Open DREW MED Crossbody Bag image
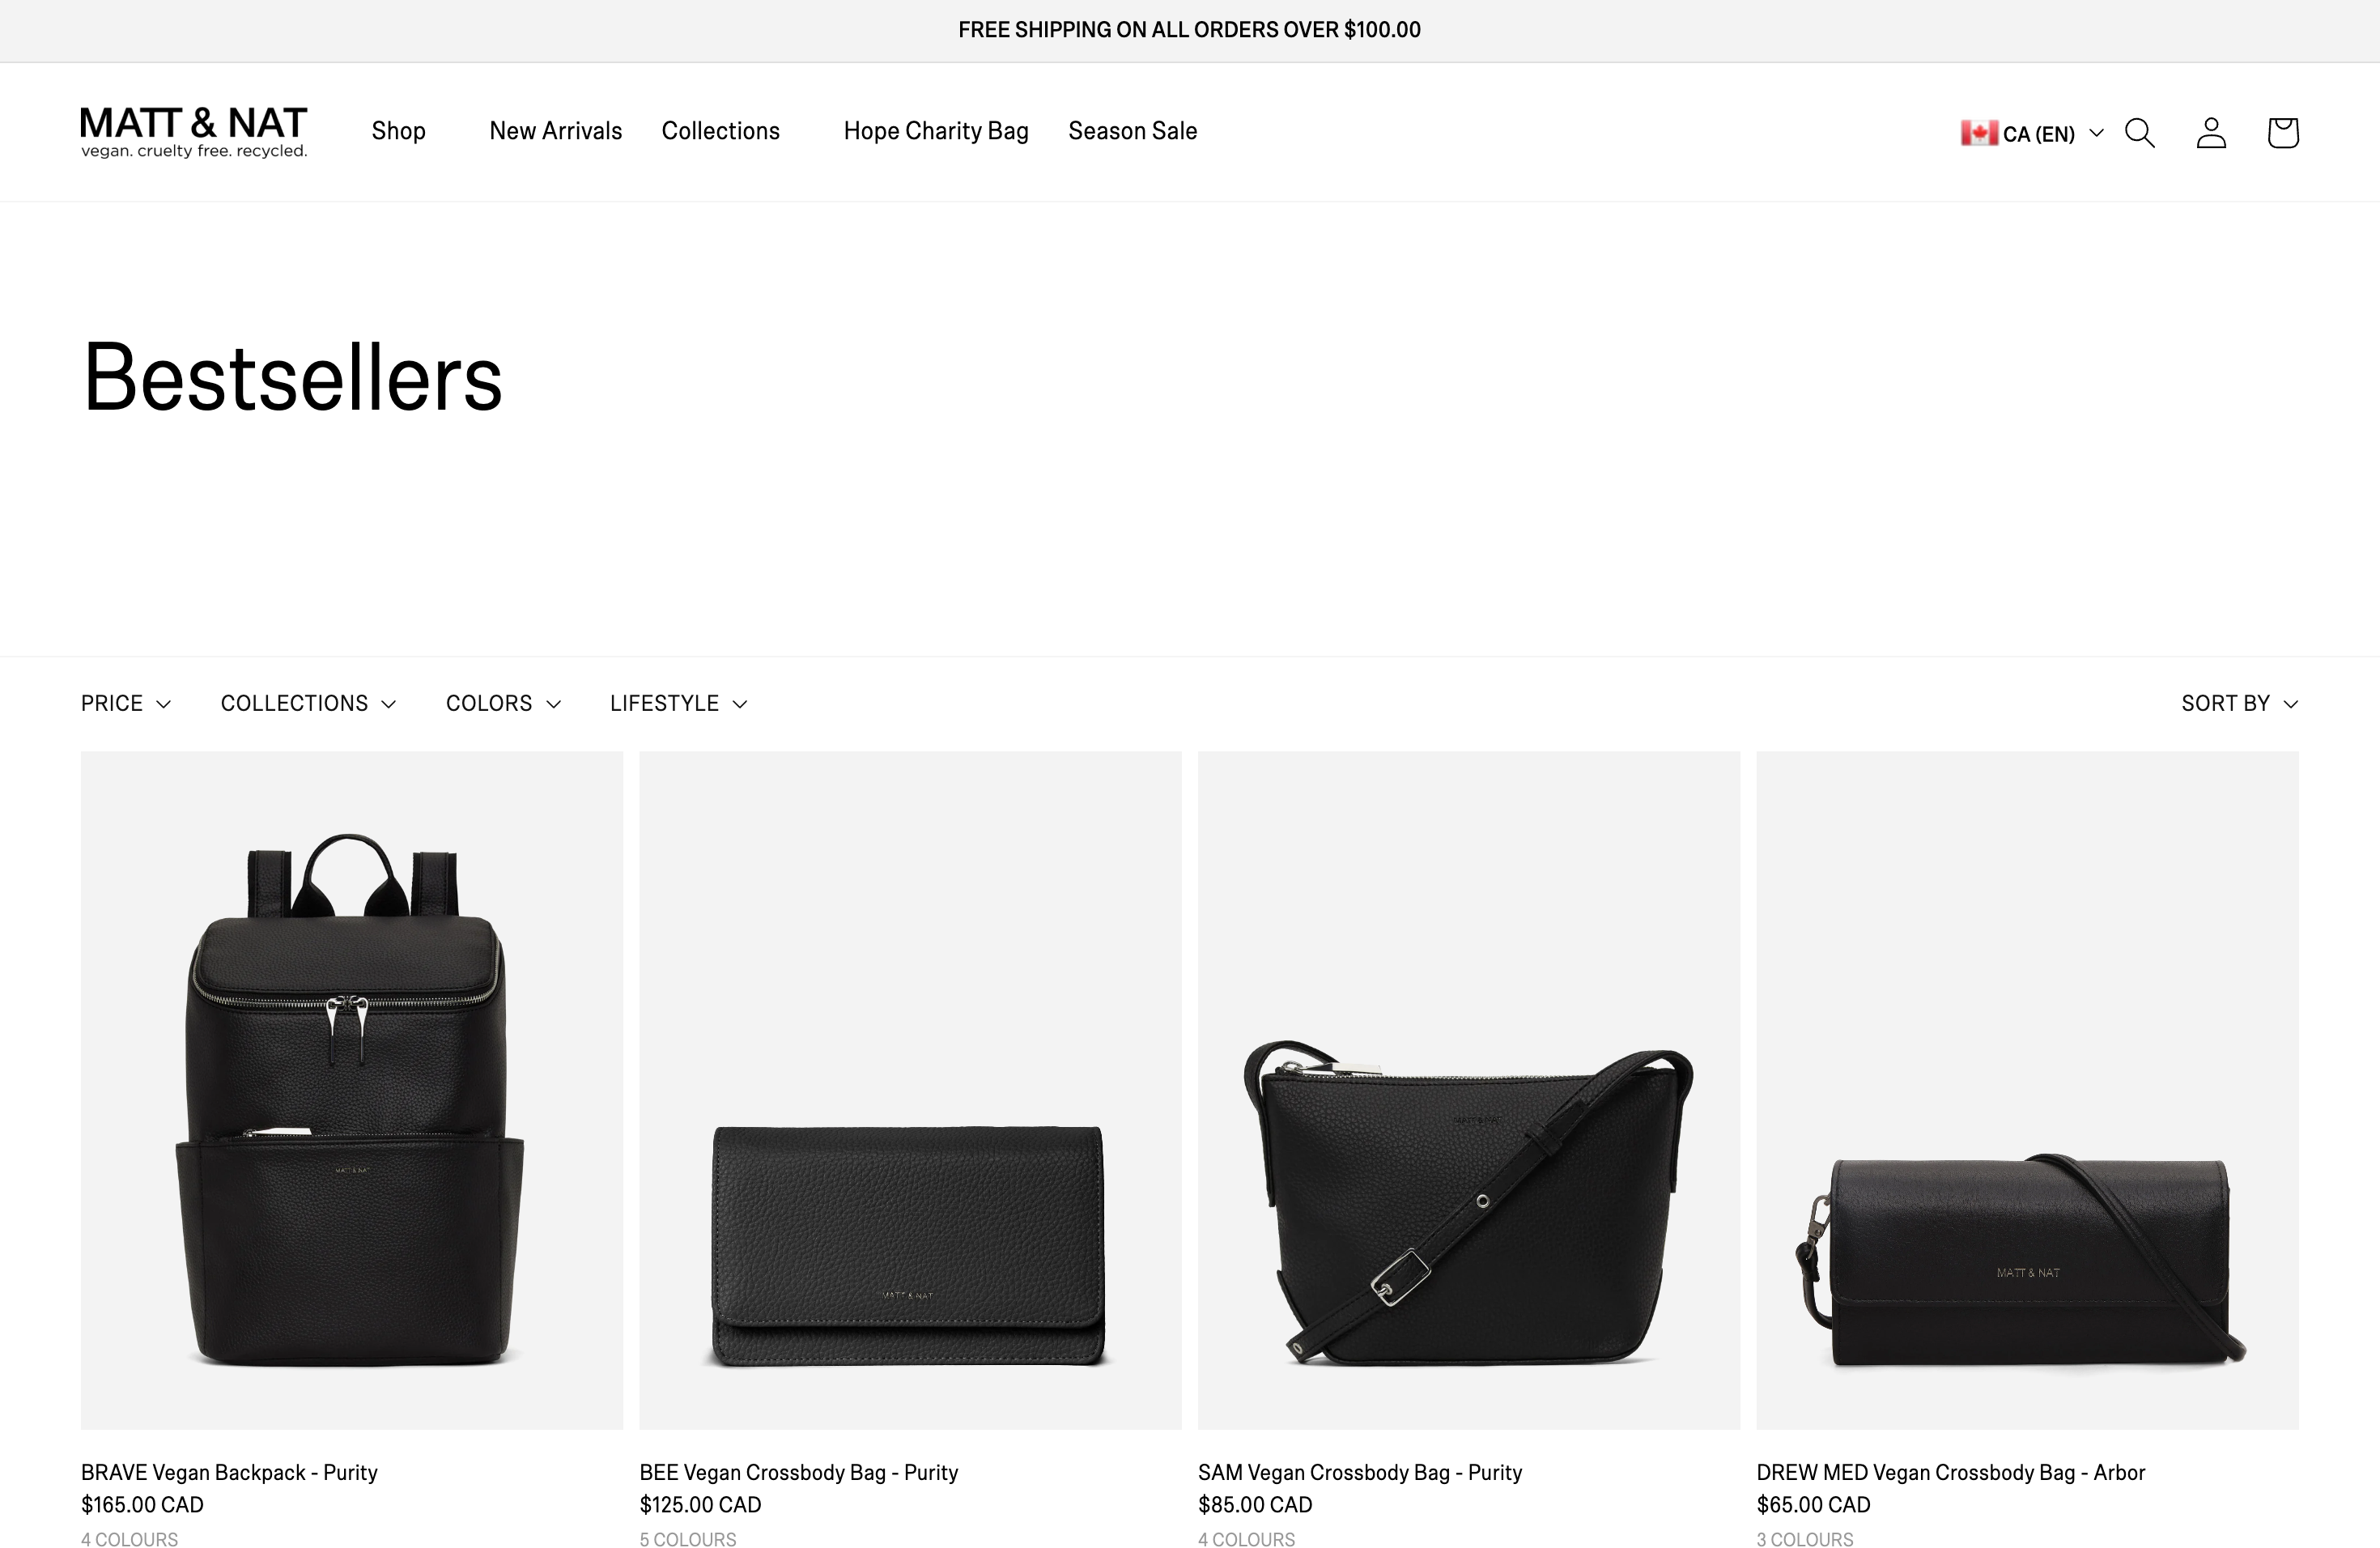The image size is (2380, 1548). [2028, 1090]
